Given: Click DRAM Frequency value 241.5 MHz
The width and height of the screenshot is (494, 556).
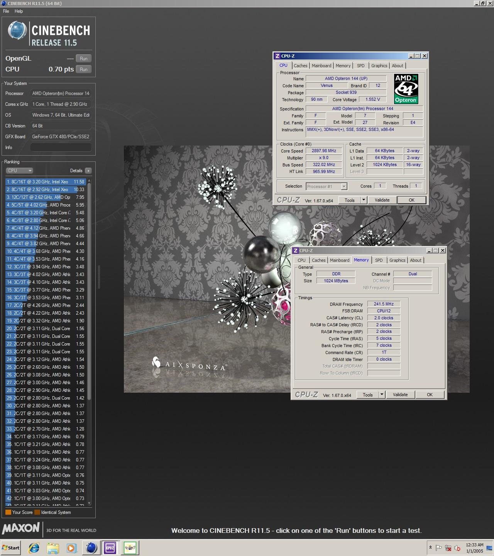Looking at the screenshot, I should 384,304.
